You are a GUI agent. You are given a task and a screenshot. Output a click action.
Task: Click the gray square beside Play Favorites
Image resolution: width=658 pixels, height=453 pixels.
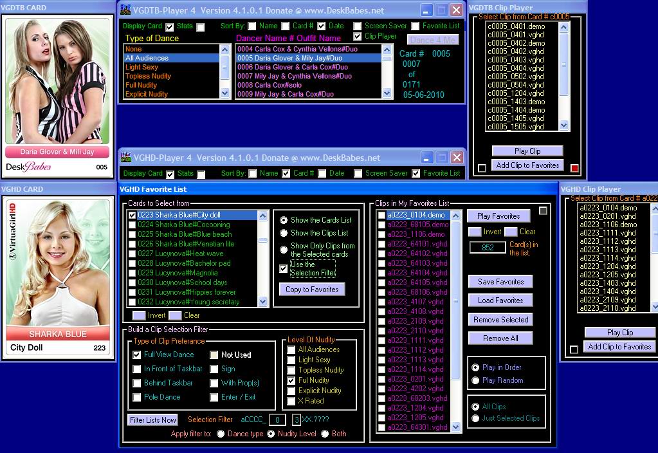(x=544, y=211)
